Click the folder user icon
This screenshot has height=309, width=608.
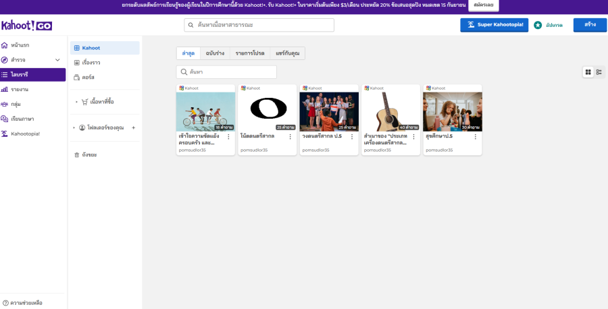coord(82,128)
